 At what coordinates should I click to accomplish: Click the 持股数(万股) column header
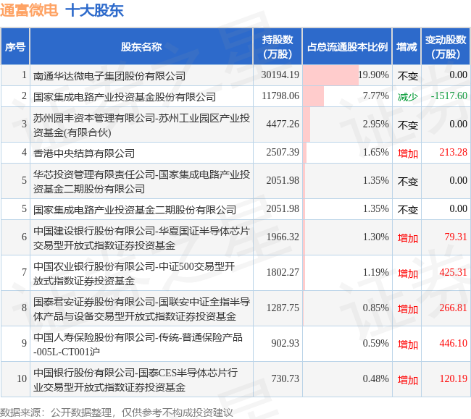coord(278,47)
